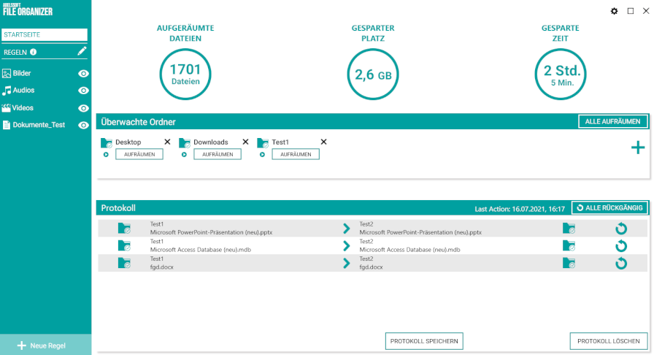Screen dimensions: 654x355
Task: Remove Downloads from watched folders
Action: [x=245, y=142]
